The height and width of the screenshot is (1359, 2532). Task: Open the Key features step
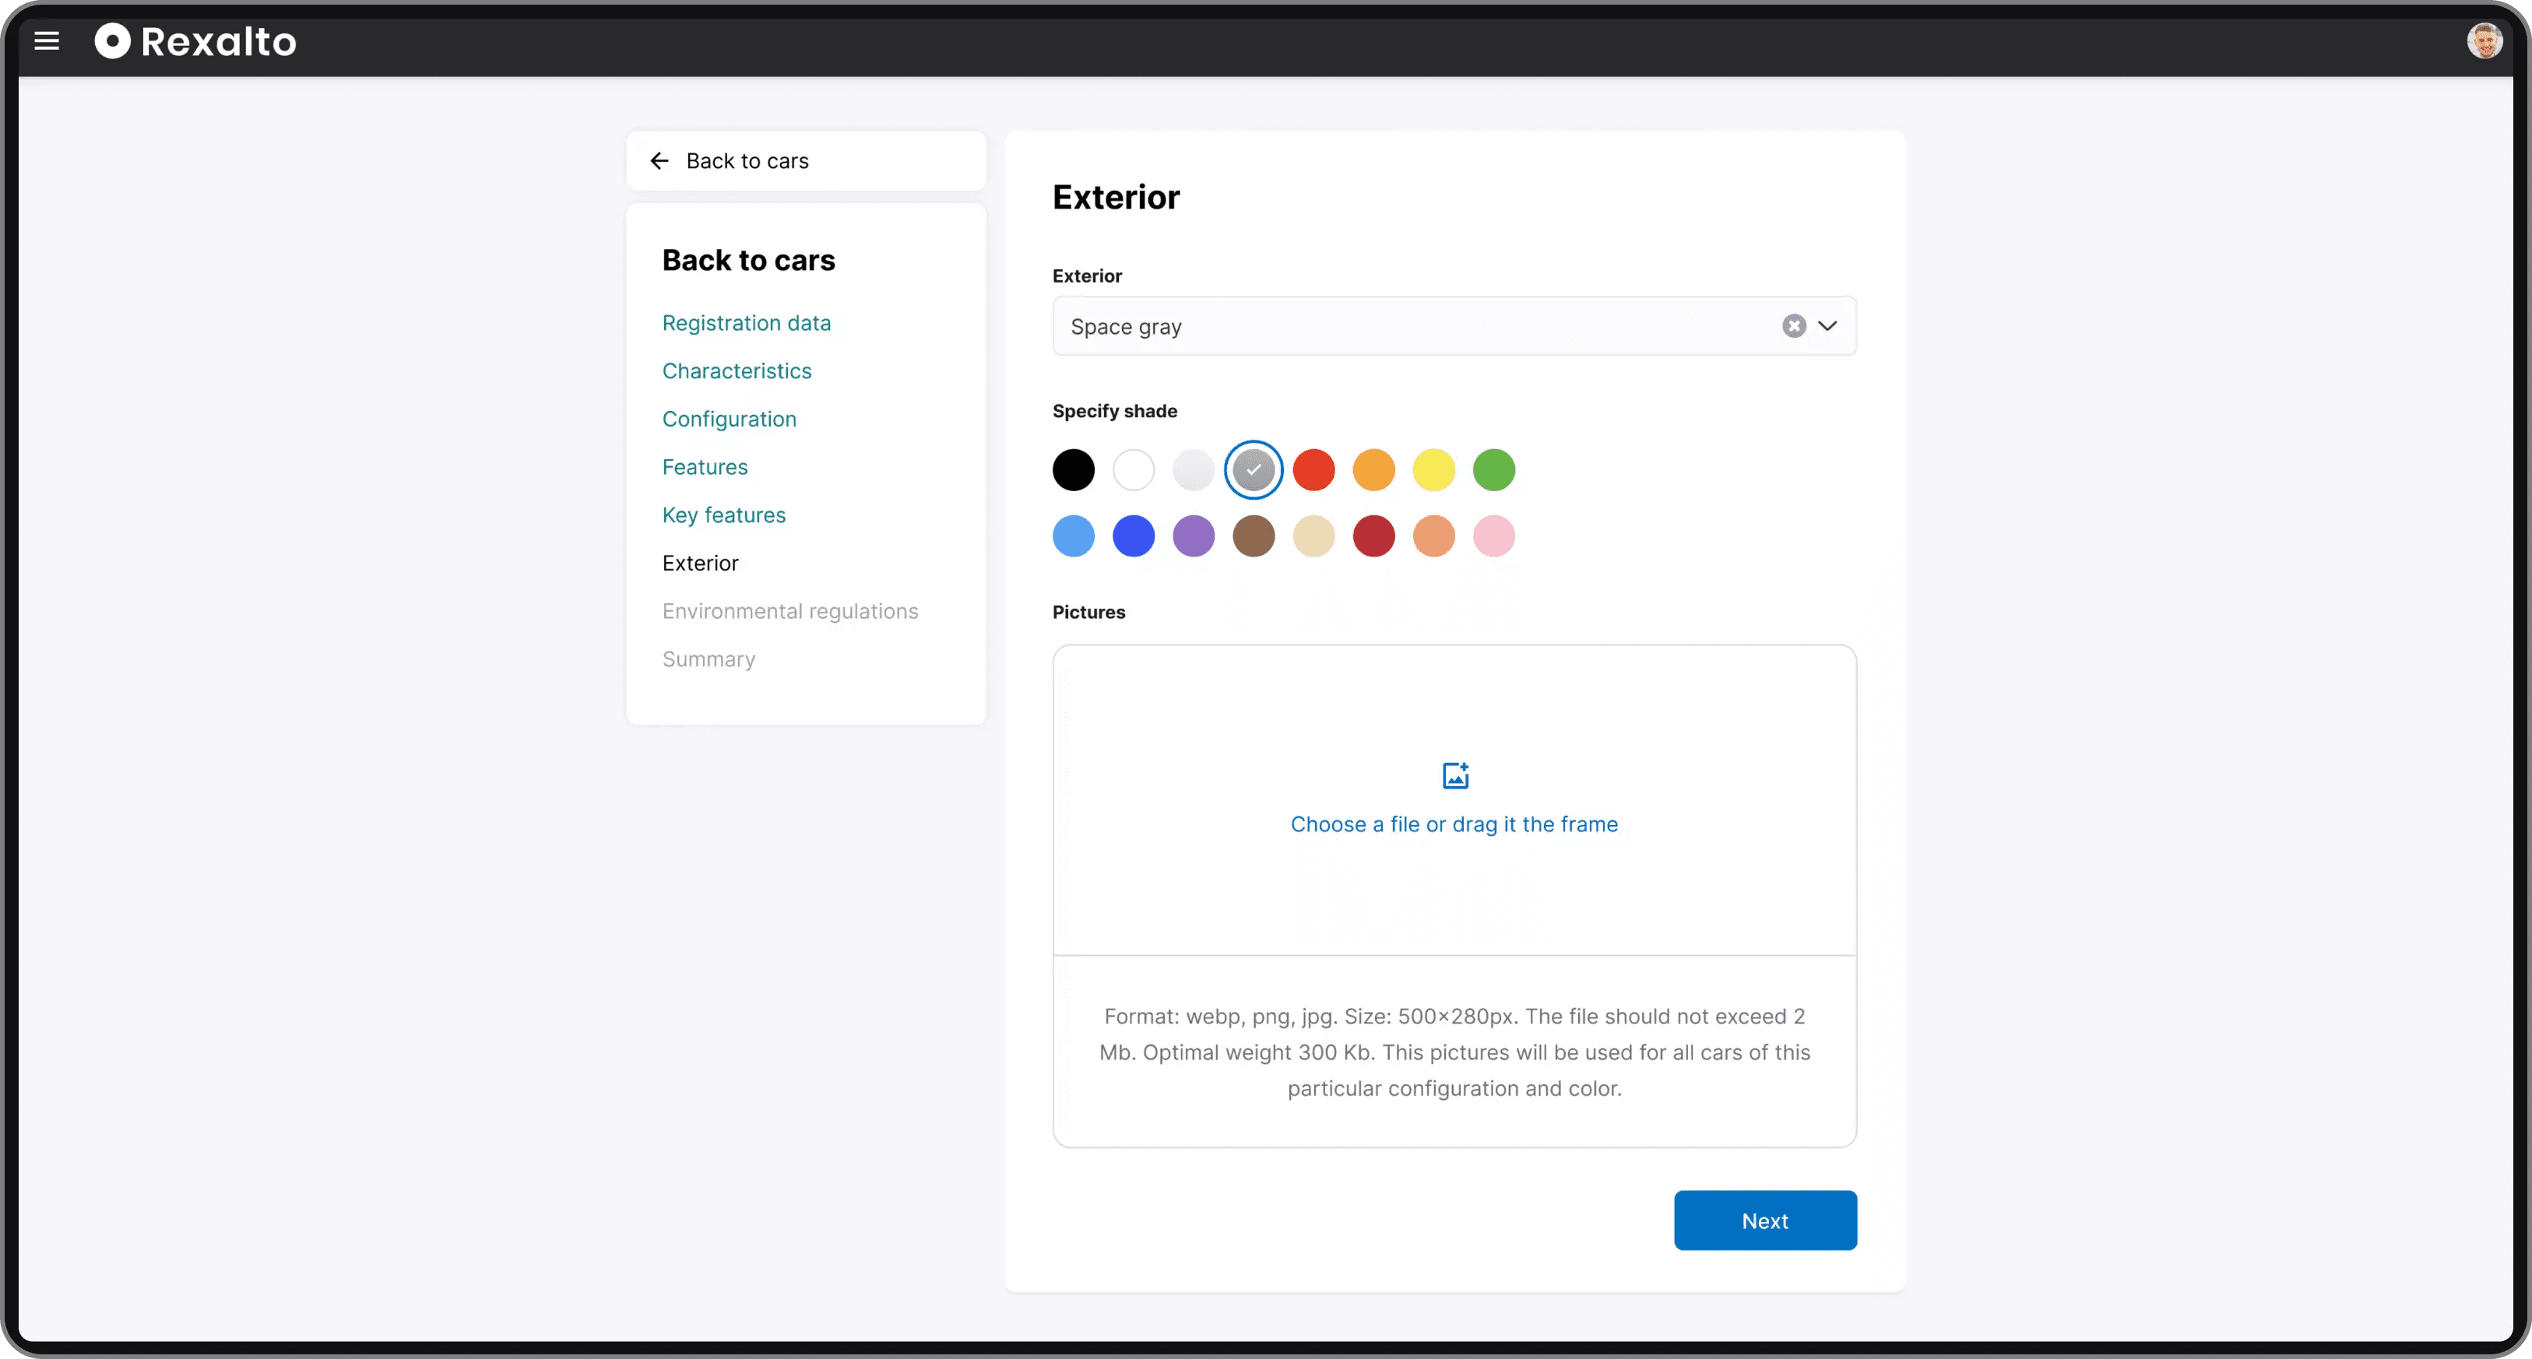click(x=723, y=515)
